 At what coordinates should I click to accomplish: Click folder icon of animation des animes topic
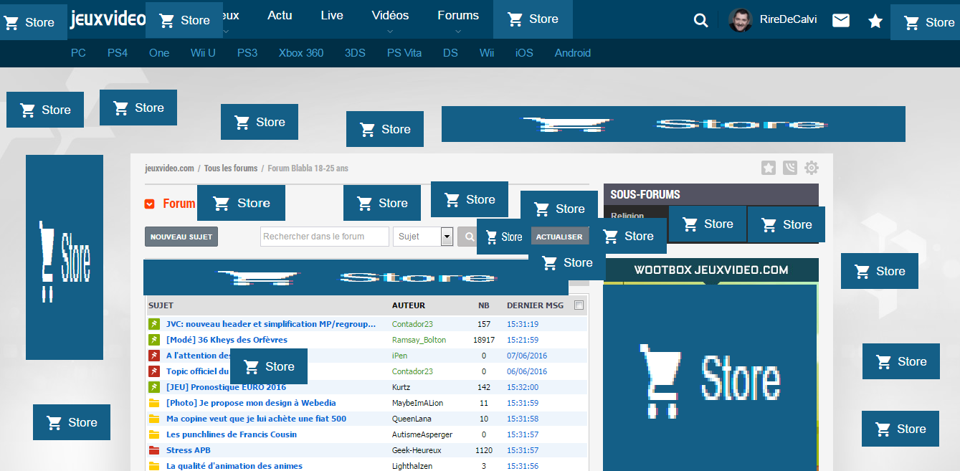point(153,466)
